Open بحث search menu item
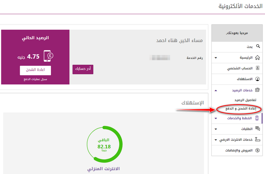 pyautogui.click(x=237, y=47)
